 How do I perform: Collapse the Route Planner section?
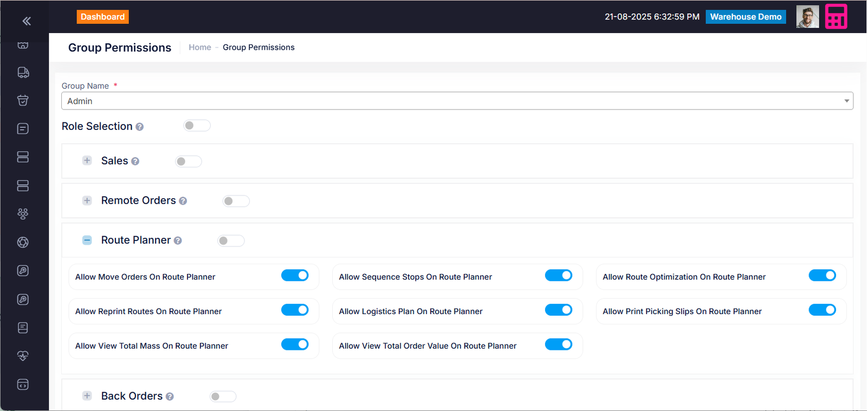coord(87,240)
